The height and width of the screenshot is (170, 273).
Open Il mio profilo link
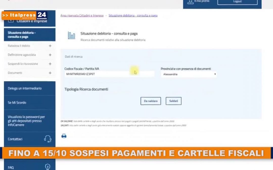tap(202, 1)
